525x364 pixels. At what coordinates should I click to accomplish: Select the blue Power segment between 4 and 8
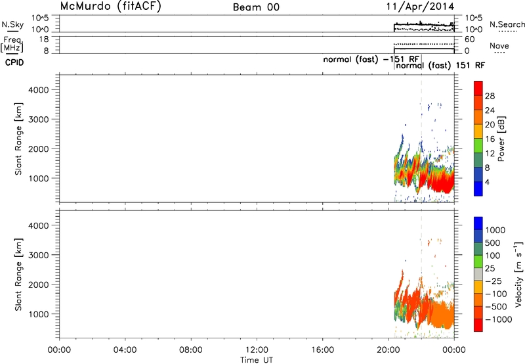click(x=478, y=175)
